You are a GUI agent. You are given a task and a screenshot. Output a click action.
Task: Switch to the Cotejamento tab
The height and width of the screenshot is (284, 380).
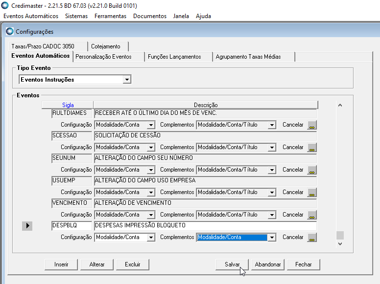pos(108,46)
